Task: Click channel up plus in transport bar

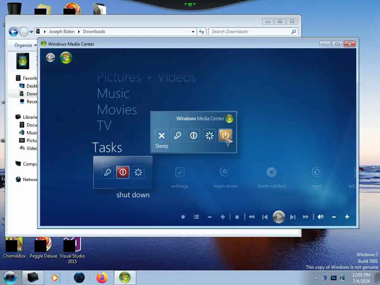Action: pyautogui.click(x=223, y=217)
